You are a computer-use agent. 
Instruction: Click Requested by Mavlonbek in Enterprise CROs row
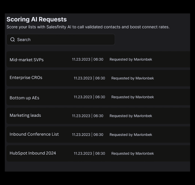132,78
